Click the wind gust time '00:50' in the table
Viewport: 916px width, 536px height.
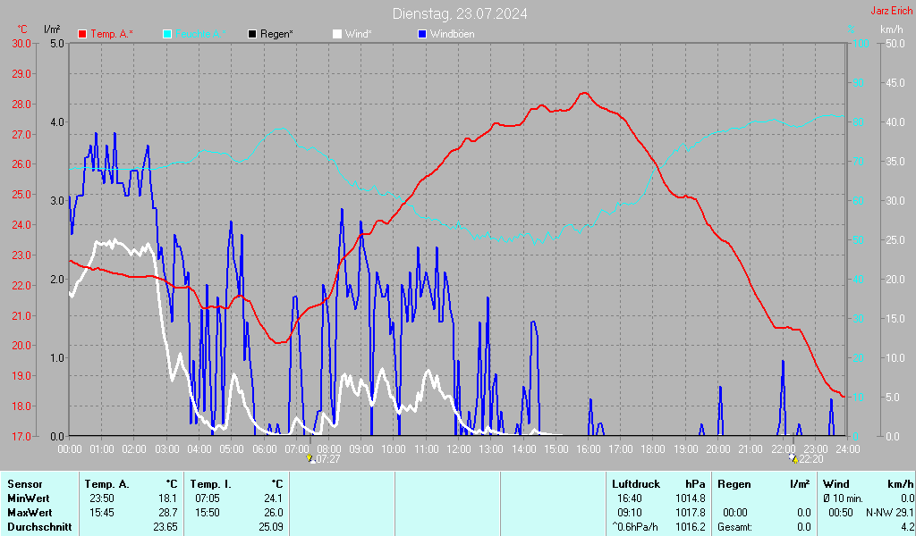coord(841,513)
